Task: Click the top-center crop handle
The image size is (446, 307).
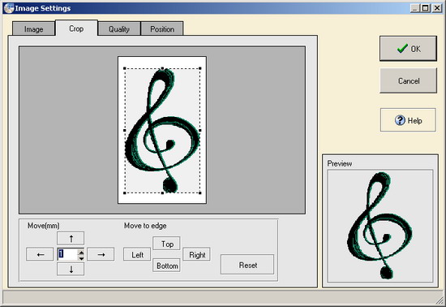Action: tap(162, 68)
